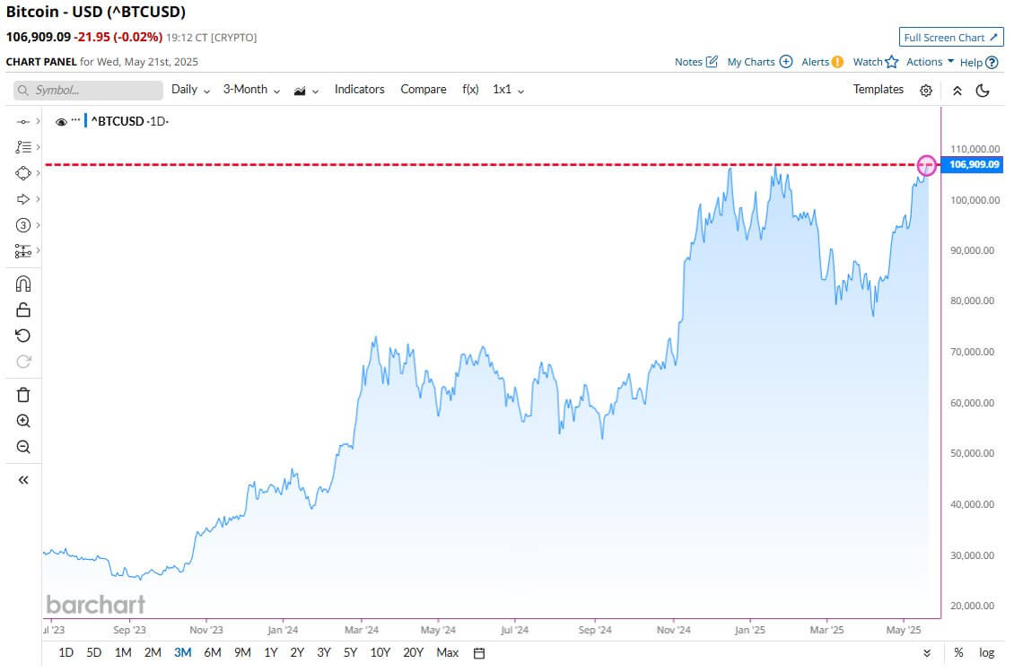Switch to dark mode with the moon icon

pyautogui.click(x=982, y=90)
